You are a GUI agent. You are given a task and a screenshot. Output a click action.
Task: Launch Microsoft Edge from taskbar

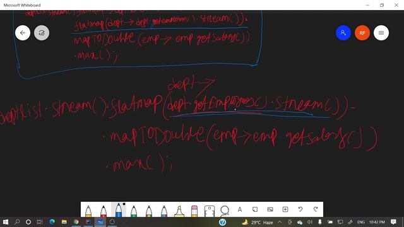(52, 222)
